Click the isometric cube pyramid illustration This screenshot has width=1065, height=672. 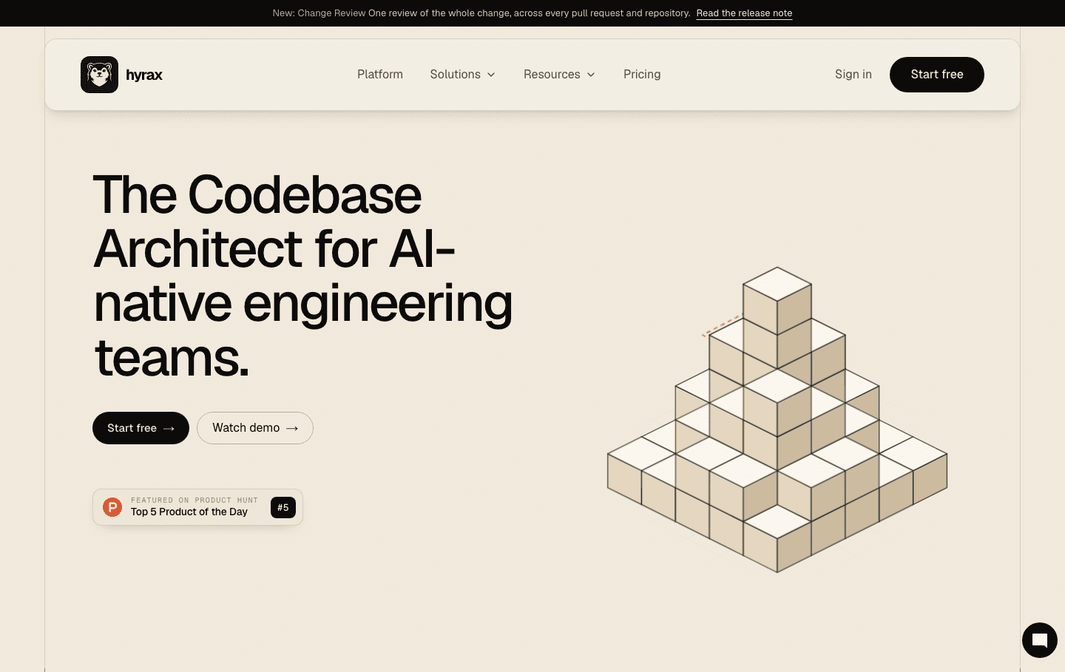[x=777, y=420]
